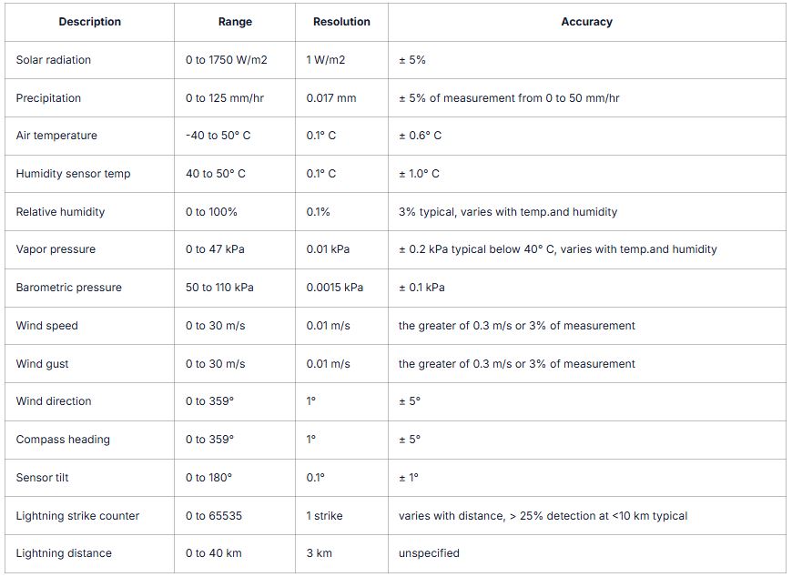Select the Humidity sensor temp cell
The width and height of the screenshot is (792, 577).
(x=73, y=174)
